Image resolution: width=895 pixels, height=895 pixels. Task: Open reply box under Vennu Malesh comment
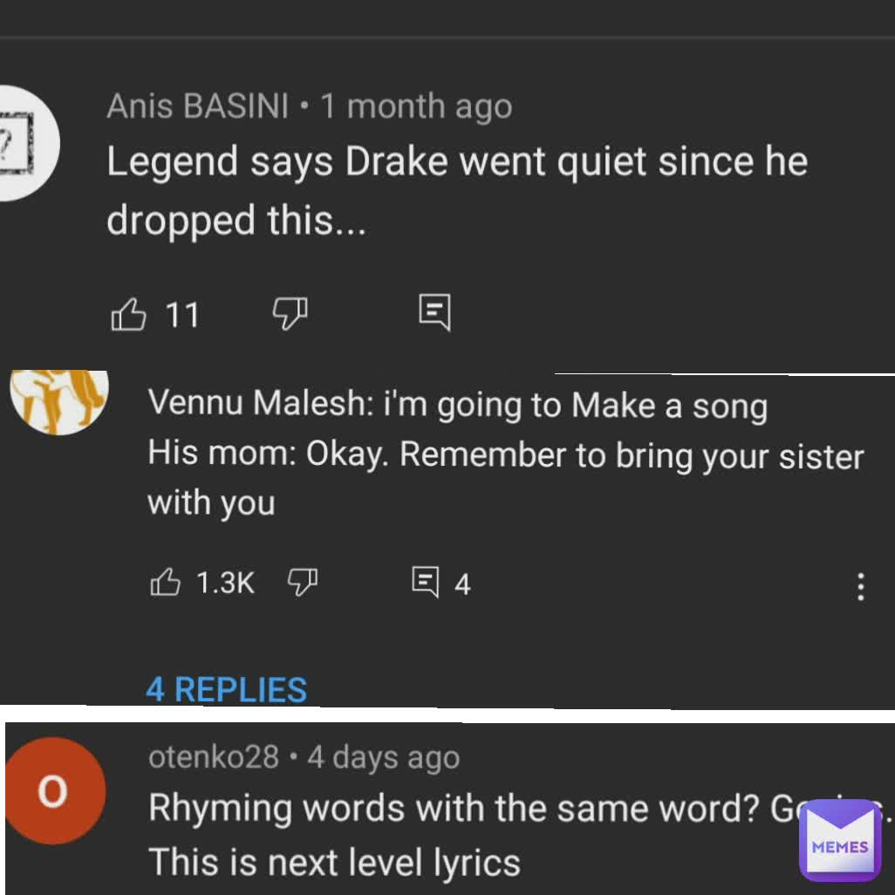tap(425, 584)
